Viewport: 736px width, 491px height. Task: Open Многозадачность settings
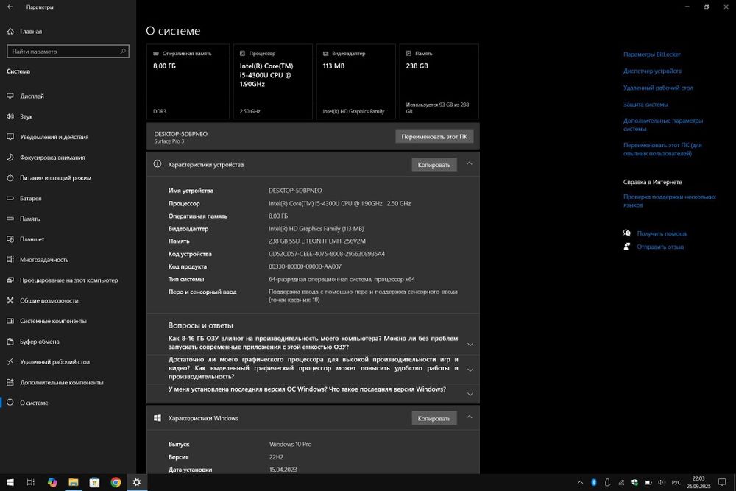(x=43, y=260)
